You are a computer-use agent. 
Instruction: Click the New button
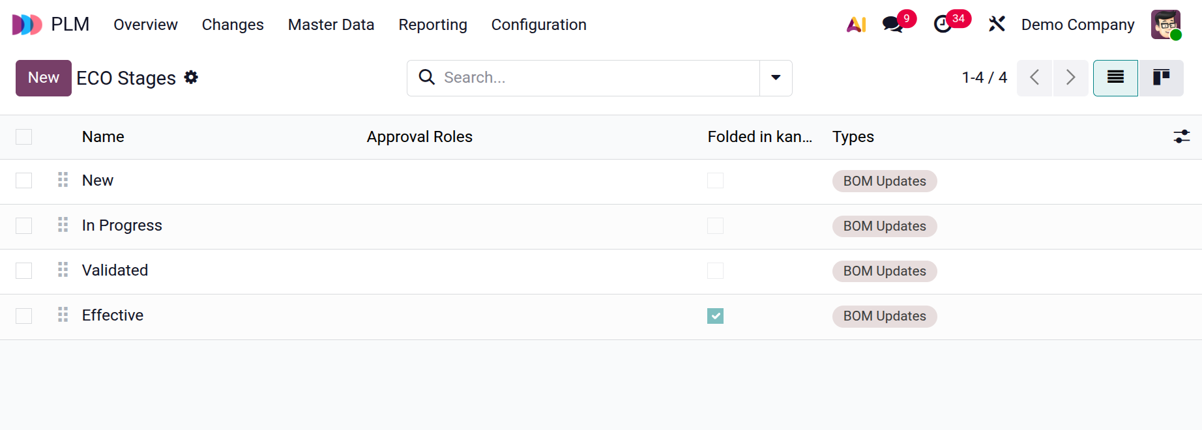coord(44,78)
